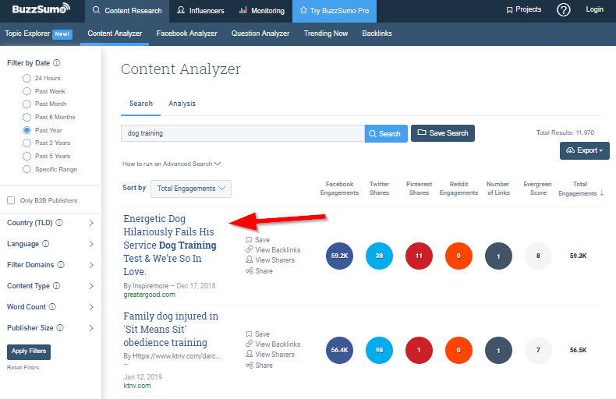
Task: Expand How to run an Advanced Search
Action: pyautogui.click(x=172, y=164)
